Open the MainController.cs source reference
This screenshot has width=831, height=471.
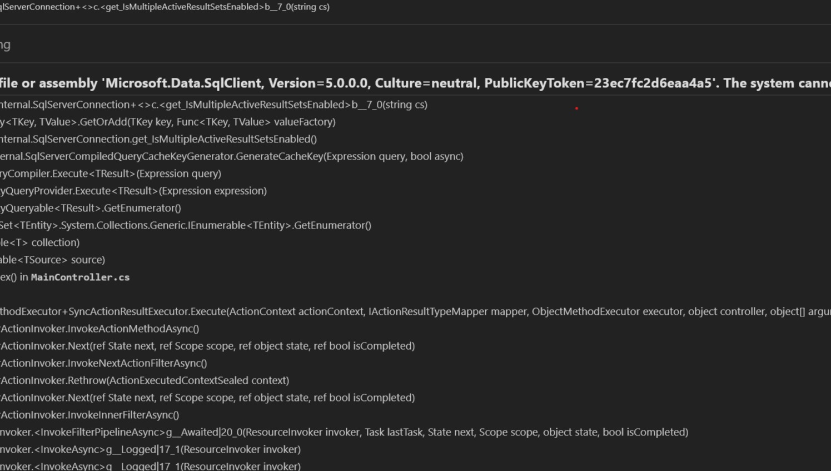click(x=80, y=277)
